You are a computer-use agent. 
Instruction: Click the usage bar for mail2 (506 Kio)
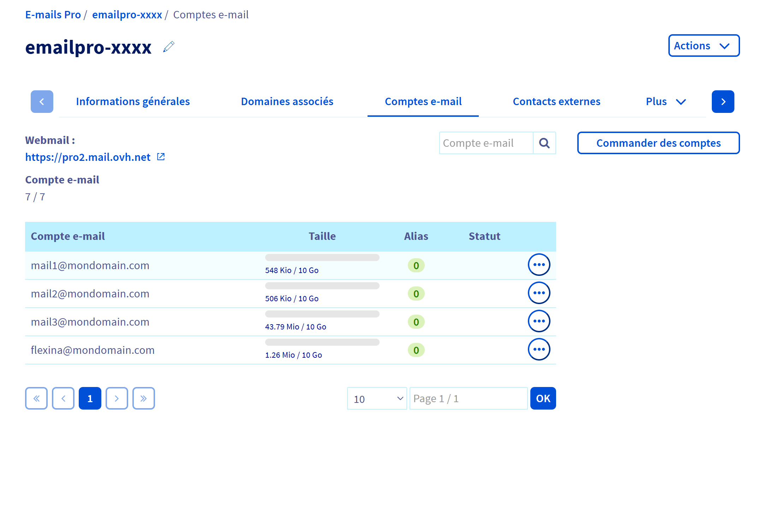[322, 286]
